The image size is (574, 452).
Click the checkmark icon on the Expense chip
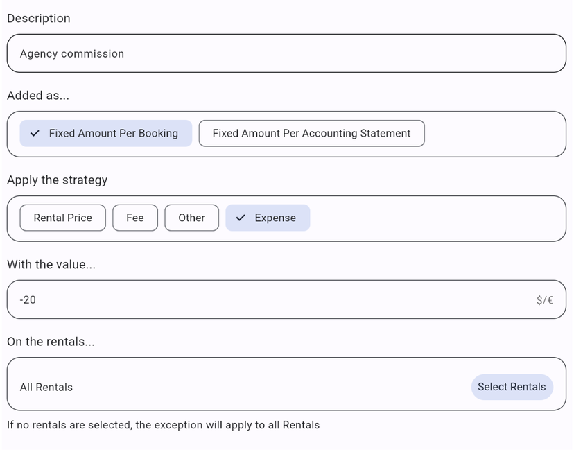(241, 218)
